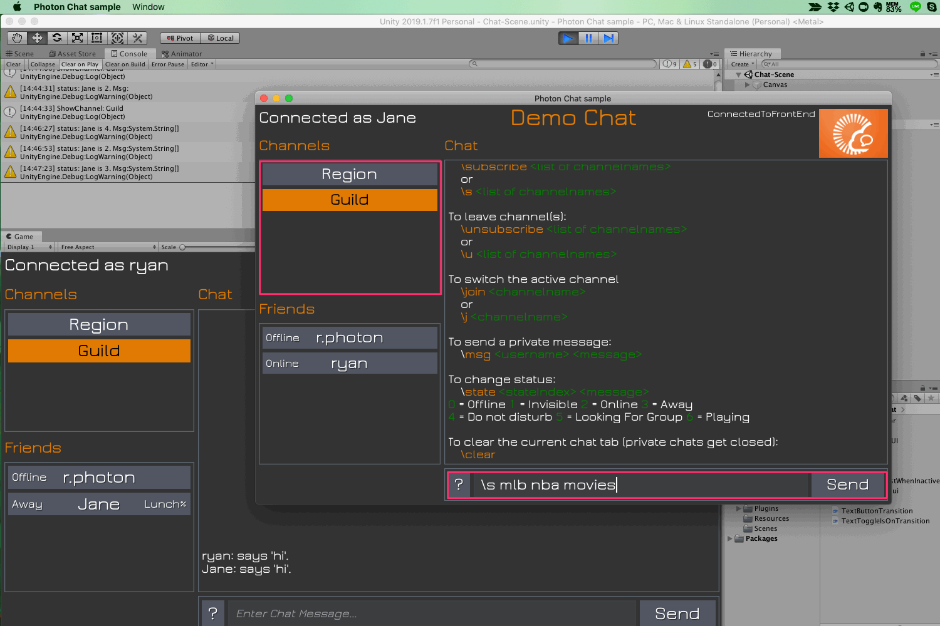The image size is (940, 626).
Task: Click the Step frame button
Action: (608, 38)
